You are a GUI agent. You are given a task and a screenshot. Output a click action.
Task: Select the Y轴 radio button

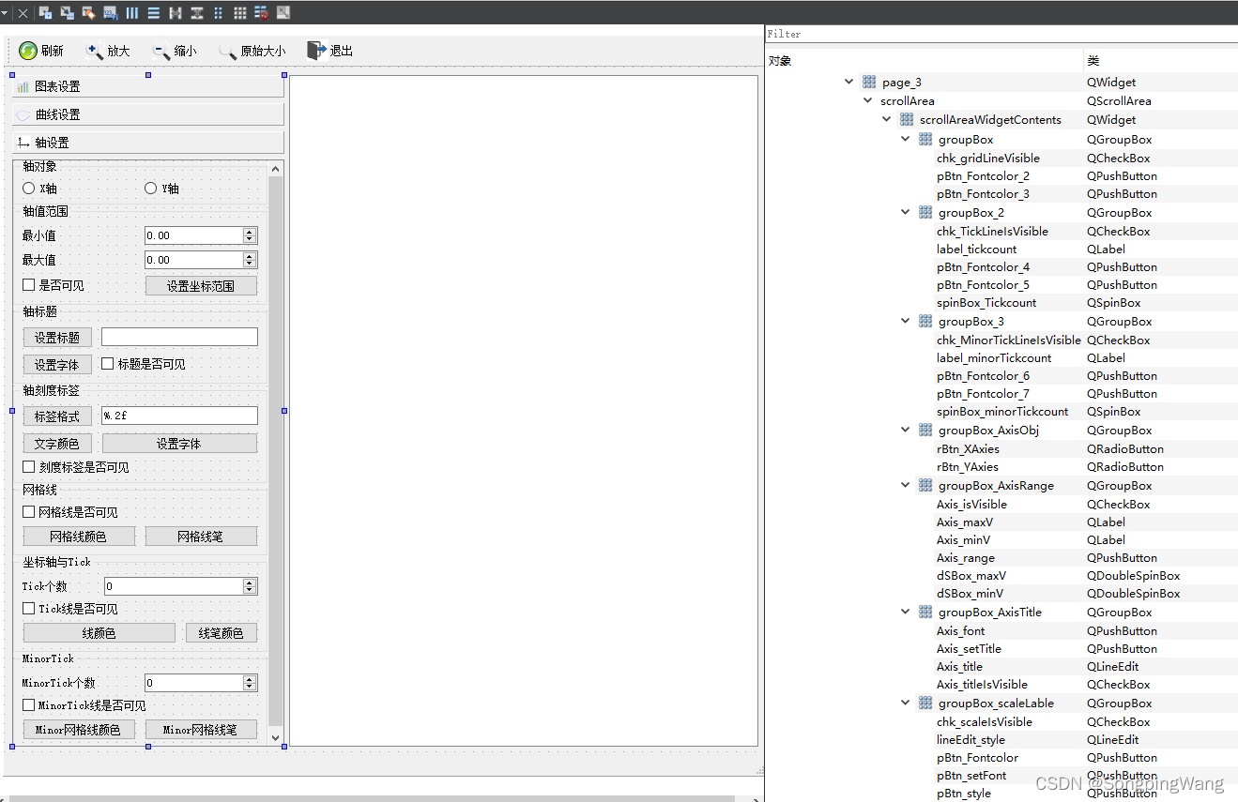point(151,189)
